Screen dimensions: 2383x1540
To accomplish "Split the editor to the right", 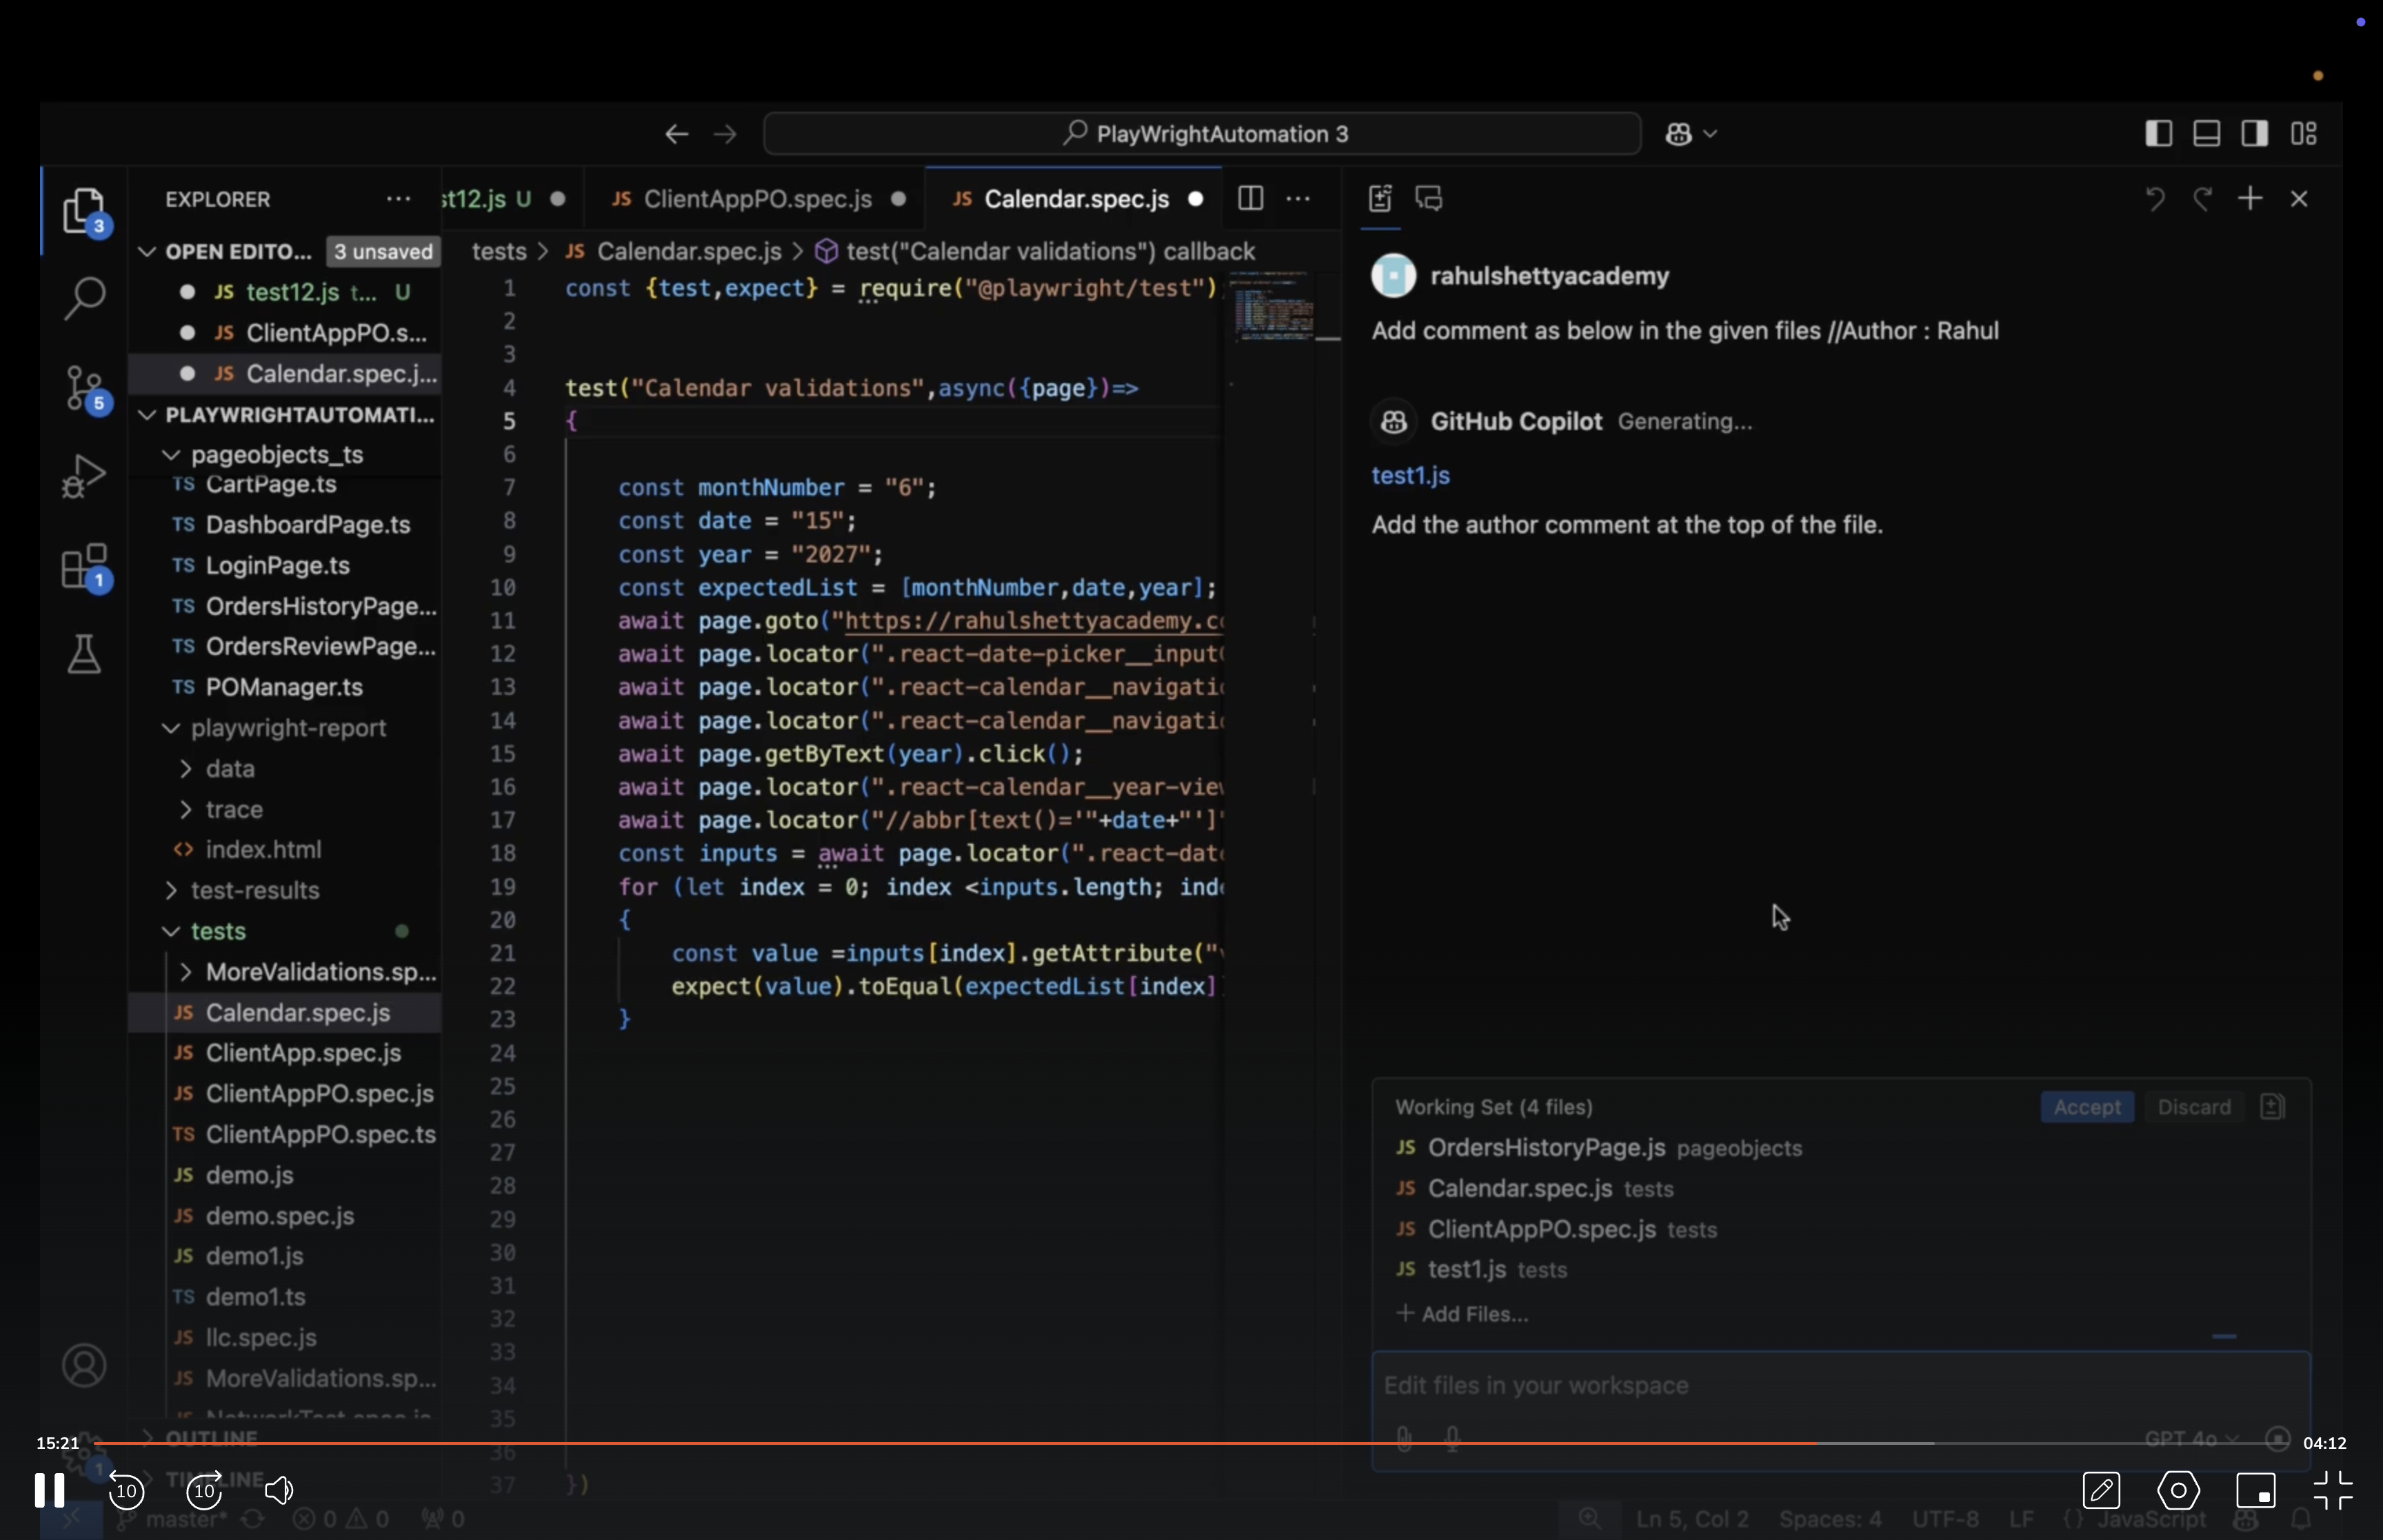I will pos(1250,199).
